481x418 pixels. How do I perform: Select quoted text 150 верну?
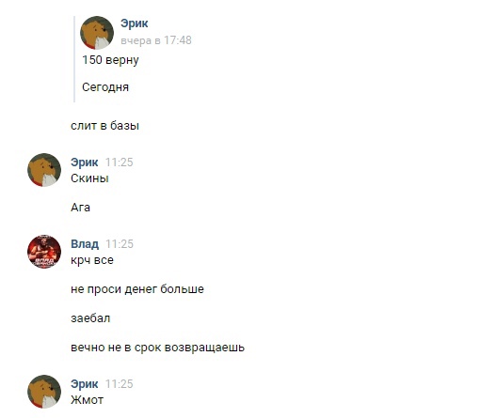click(110, 60)
